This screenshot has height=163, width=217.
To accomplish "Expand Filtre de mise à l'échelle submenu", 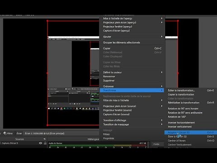I will [132, 100].
